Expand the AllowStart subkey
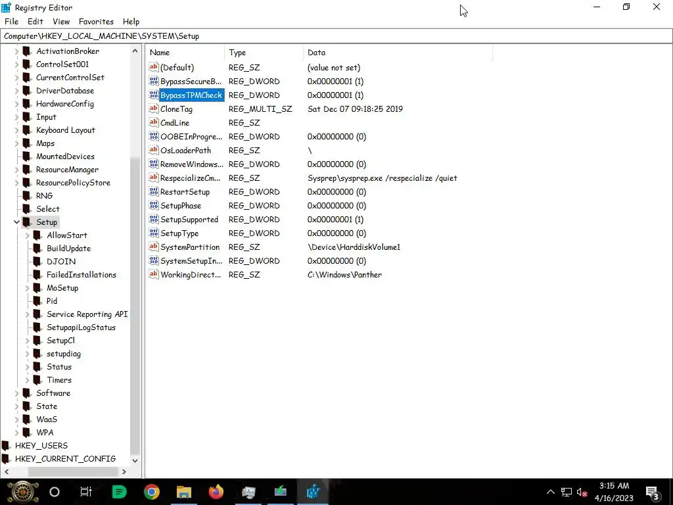The height and width of the screenshot is (505, 673). [x=28, y=235]
